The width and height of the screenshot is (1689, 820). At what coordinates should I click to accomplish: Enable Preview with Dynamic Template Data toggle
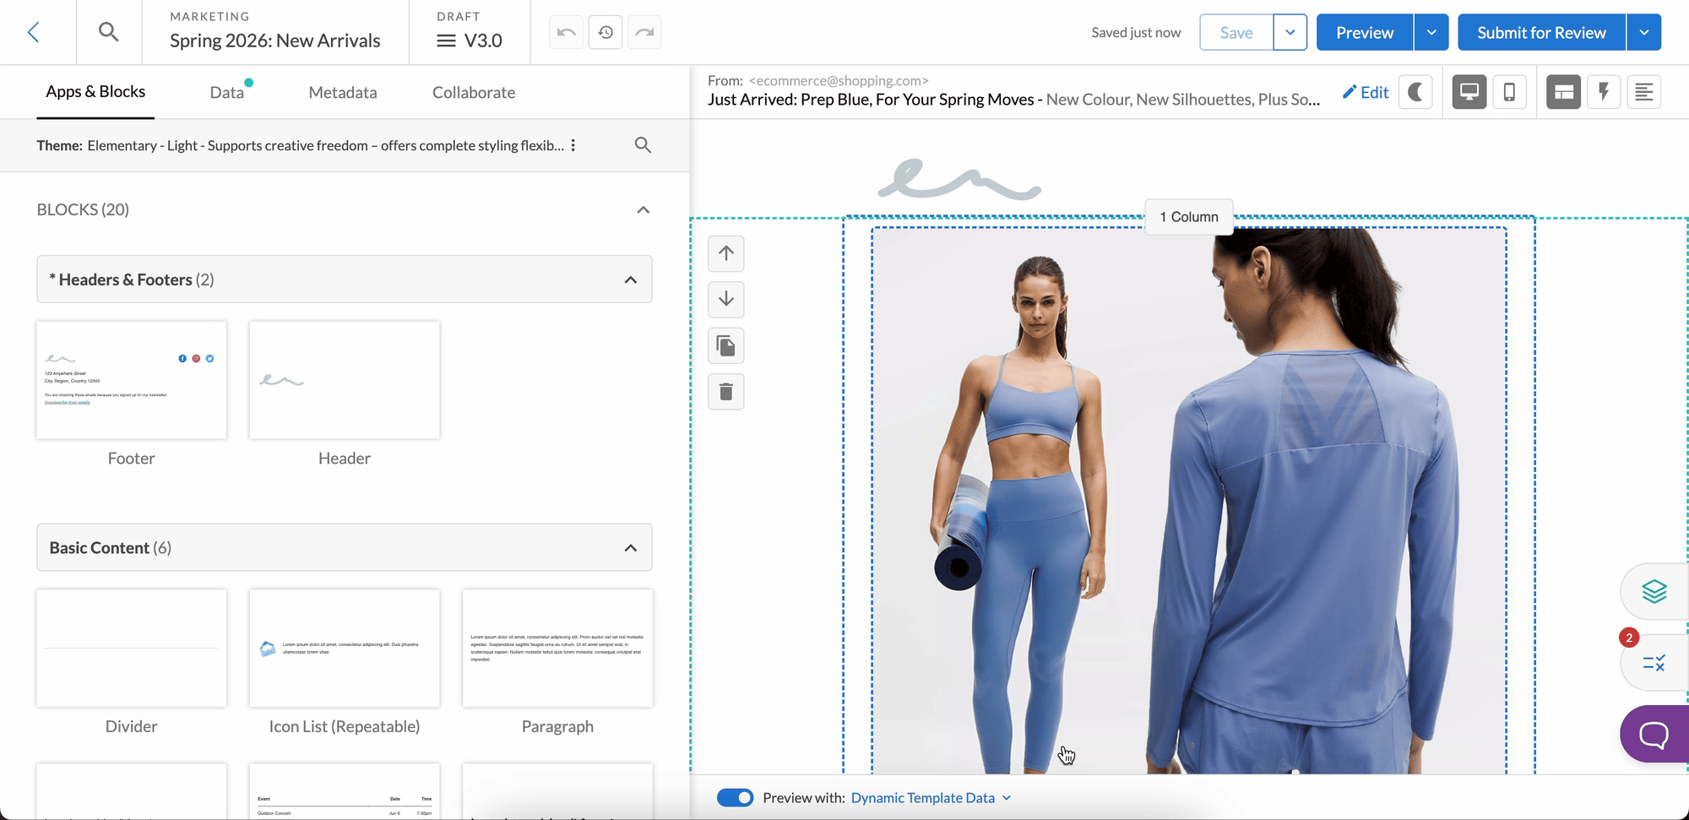pyautogui.click(x=735, y=796)
